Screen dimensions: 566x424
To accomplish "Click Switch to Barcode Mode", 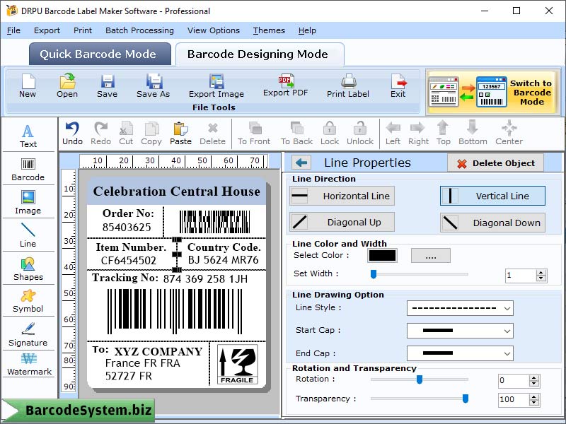I will [495, 90].
